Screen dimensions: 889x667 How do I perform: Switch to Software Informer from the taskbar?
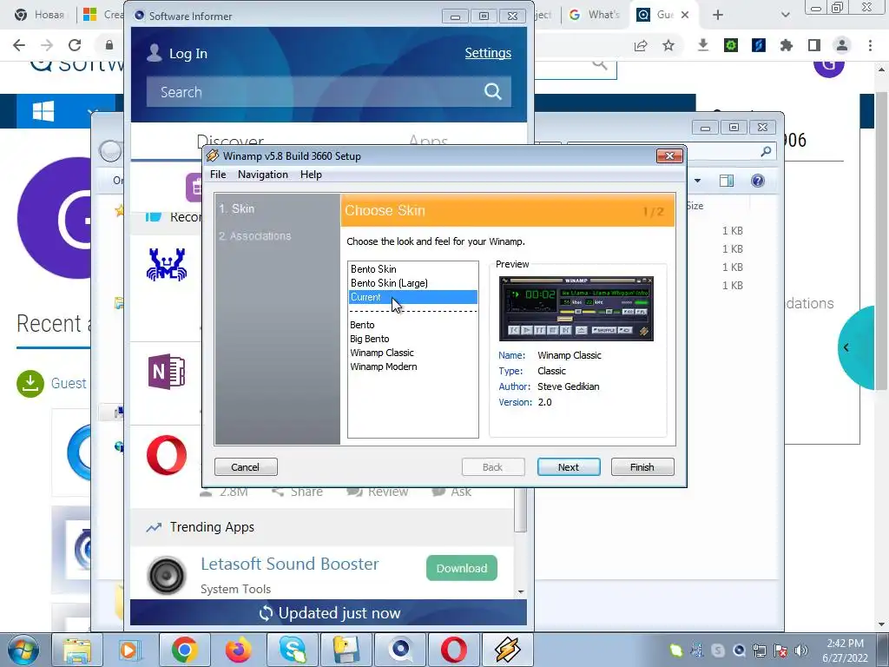pyautogui.click(x=400, y=650)
